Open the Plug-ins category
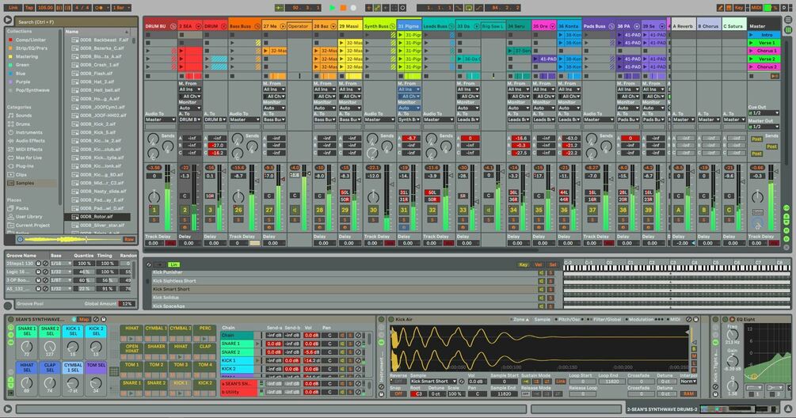The width and height of the screenshot is (796, 418). click(x=25, y=166)
